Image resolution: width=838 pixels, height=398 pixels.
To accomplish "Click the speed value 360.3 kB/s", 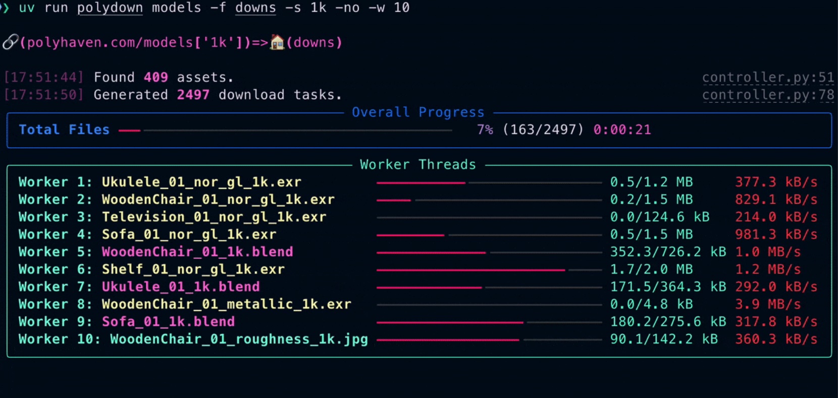I will point(776,339).
